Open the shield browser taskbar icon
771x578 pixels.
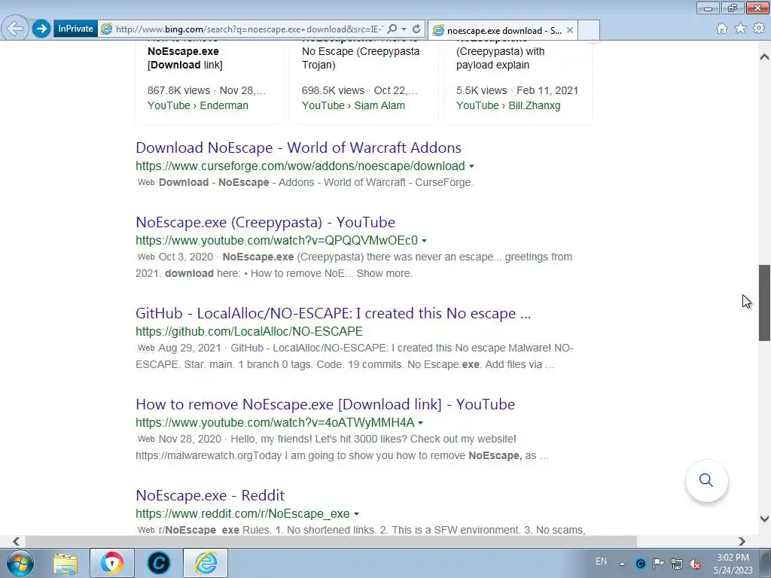112,563
